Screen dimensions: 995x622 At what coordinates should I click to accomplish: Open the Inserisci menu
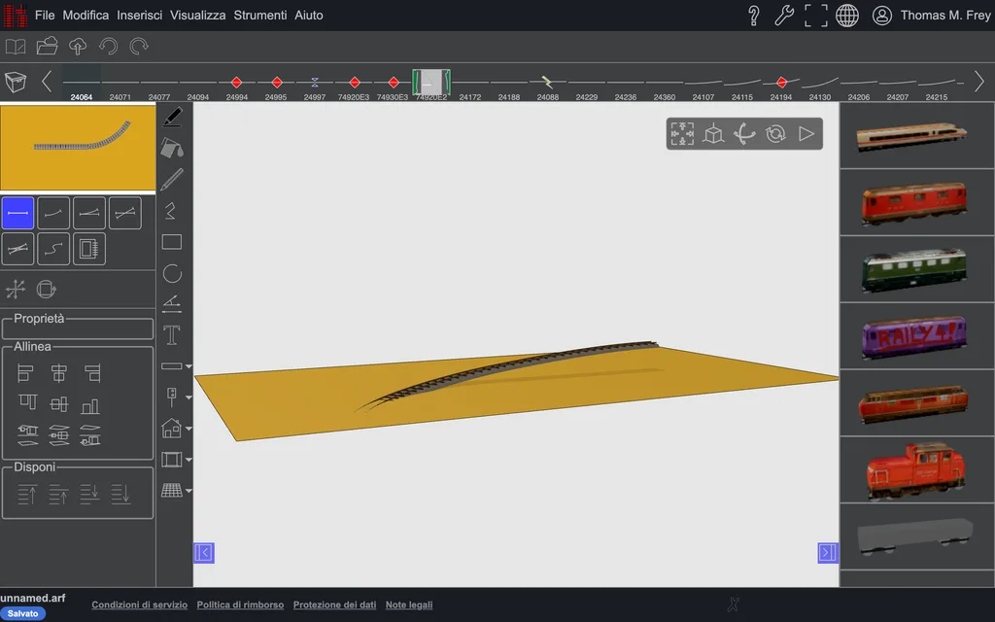tap(140, 16)
